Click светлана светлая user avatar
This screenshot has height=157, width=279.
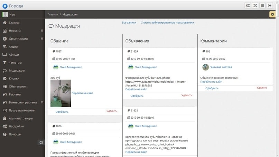click(x=205, y=67)
